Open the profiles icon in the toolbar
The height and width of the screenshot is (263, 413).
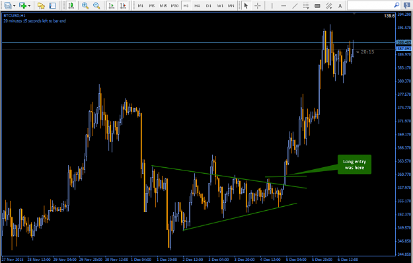pos(8,5)
